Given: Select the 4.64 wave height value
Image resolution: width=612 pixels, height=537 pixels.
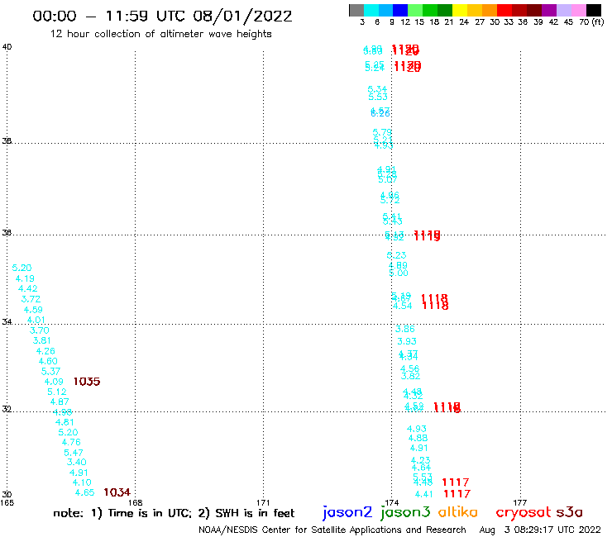Looking at the screenshot, I should click(421, 468).
